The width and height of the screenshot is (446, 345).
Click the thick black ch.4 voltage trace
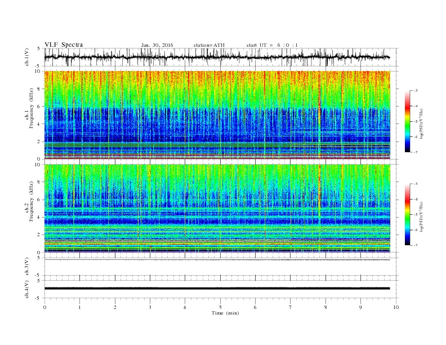click(x=217, y=289)
